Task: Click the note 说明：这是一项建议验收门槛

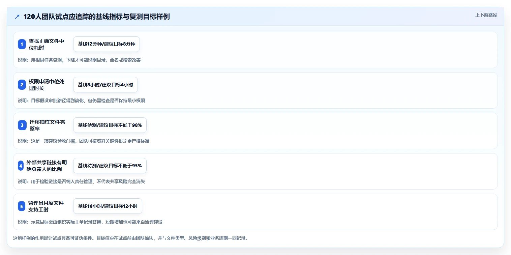Action: (84, 141)
